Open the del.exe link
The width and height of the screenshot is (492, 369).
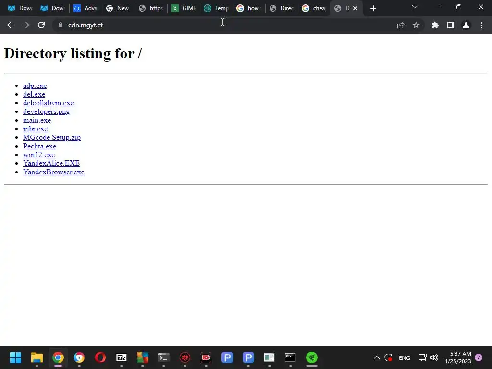point(34,94)
